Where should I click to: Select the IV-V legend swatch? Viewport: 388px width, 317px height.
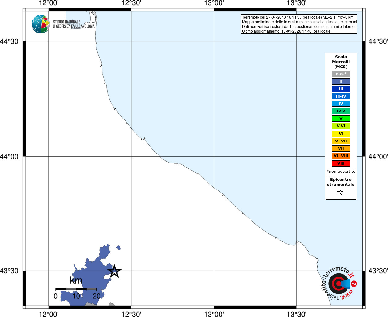click(341, 111)
